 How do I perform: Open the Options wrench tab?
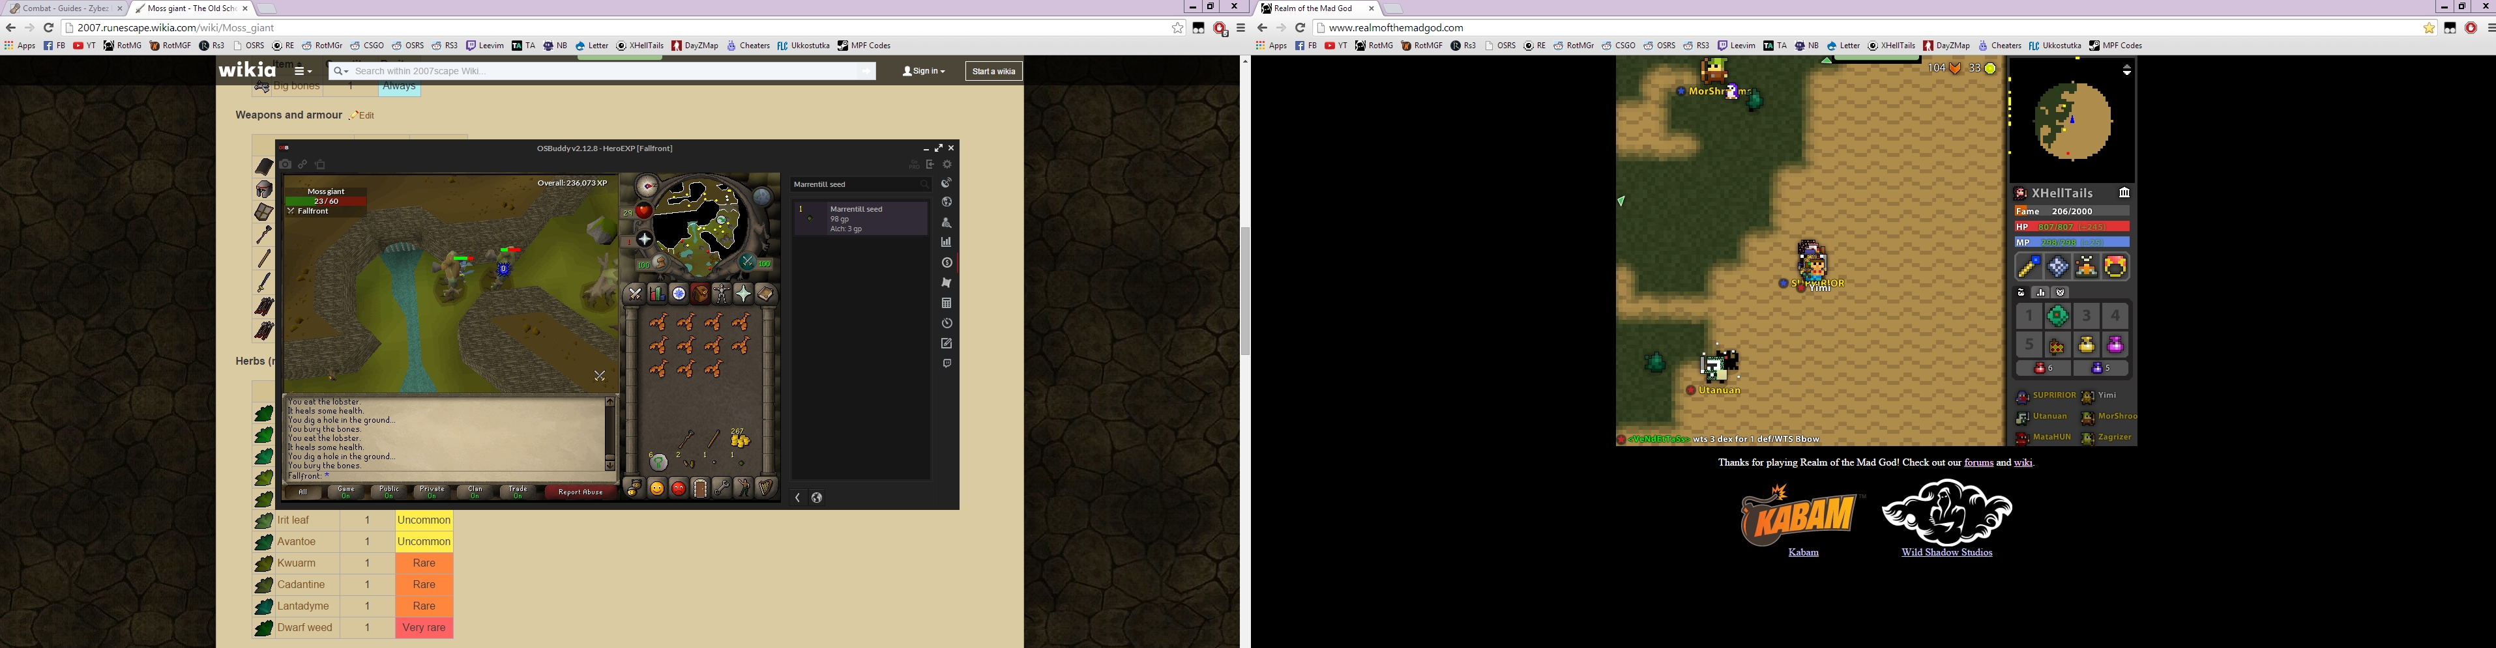pyautogui.click(x=722, y=489)
